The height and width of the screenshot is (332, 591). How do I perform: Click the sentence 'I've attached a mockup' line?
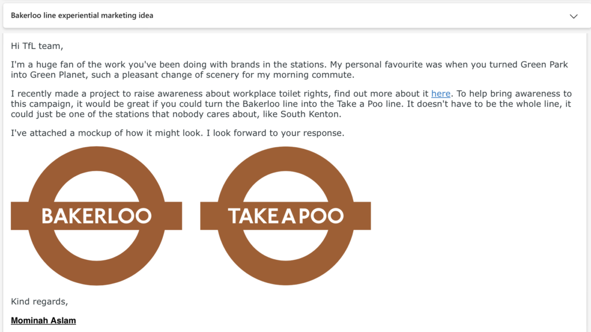click(178, 133)
